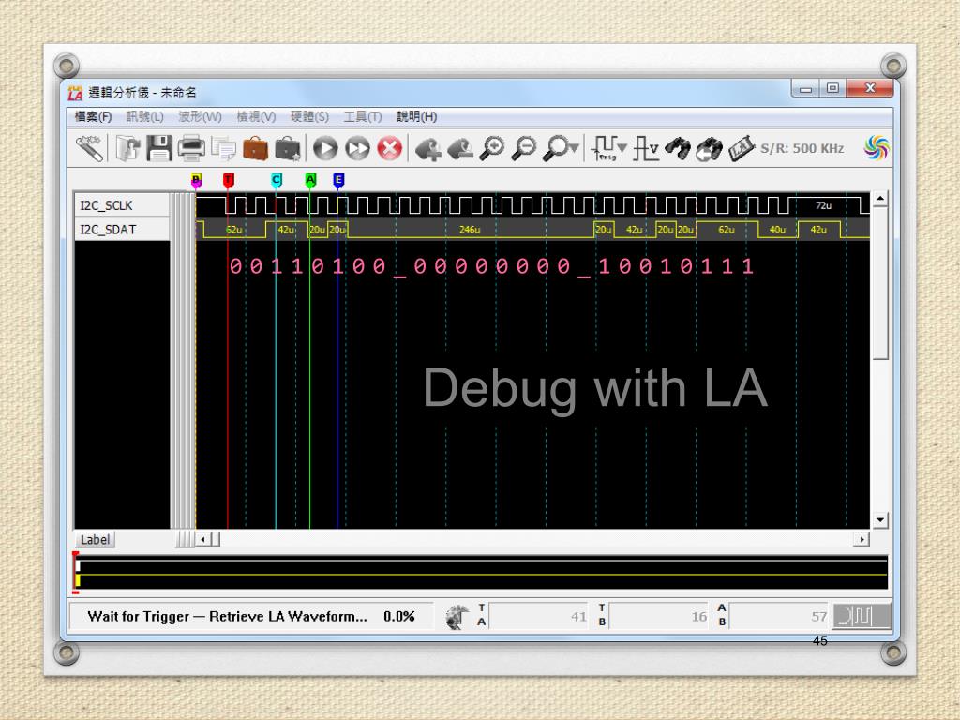Screen dimensions: 960x720
Task: Open the 說明(H) menu
Action: [x=416, y=116]
